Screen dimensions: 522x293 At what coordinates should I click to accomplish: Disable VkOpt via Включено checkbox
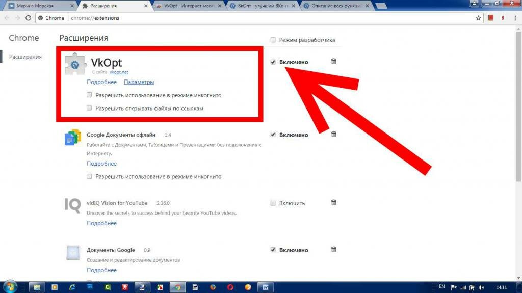click(x=273, y=62)
